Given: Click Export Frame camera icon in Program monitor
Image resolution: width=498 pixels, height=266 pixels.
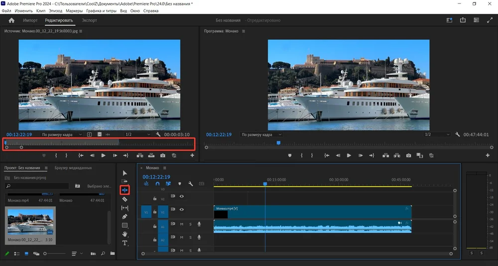Looking at the screenshot, I should coord(408,156).
